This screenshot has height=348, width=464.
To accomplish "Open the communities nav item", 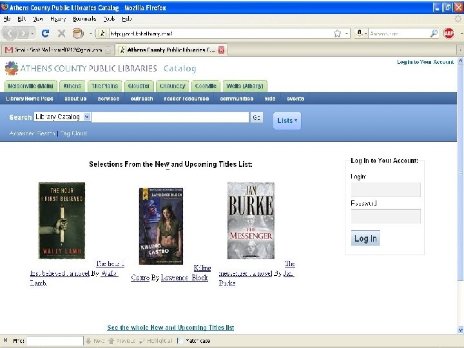I will (237, 99).
